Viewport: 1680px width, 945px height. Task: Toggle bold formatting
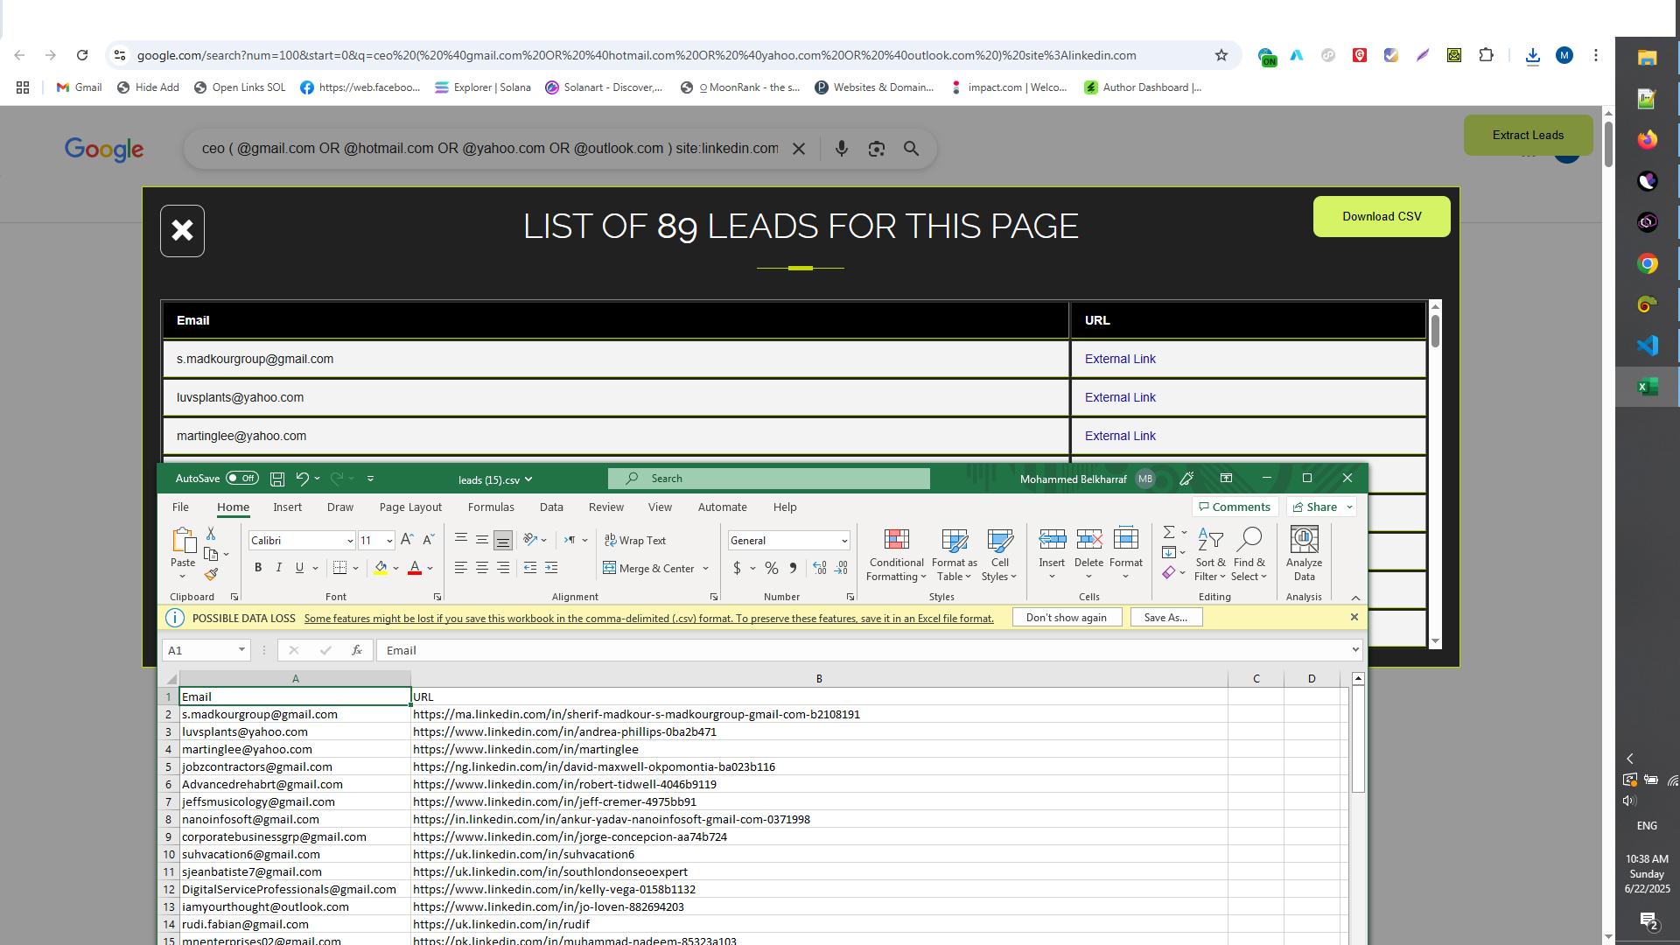(258, 568)
